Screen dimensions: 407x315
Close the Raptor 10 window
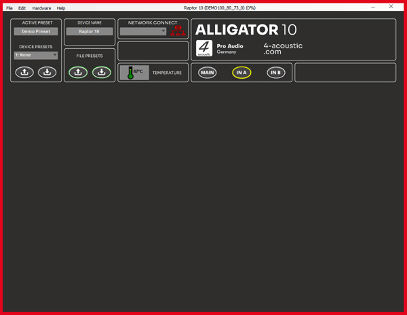click(391, 7)
